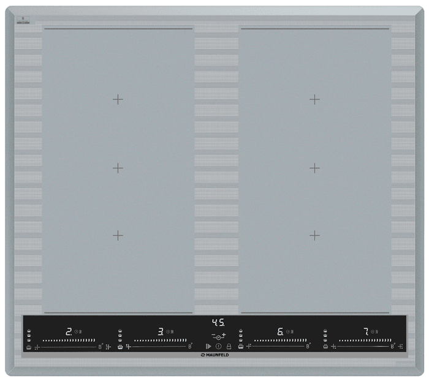Select zone 3 via its cross selector icon
The width and height of the screenshot is (429, 381).
(128, 347)
